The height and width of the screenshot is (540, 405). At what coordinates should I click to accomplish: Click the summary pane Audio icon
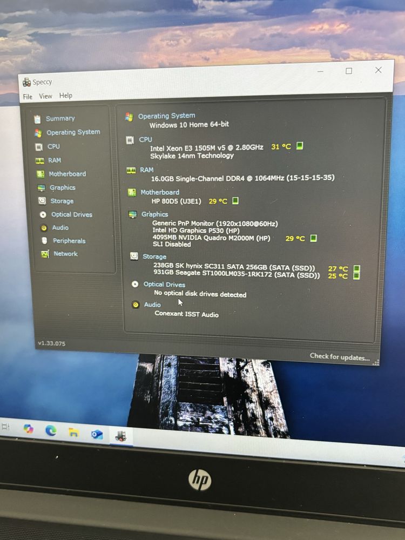tap(136, 305)
